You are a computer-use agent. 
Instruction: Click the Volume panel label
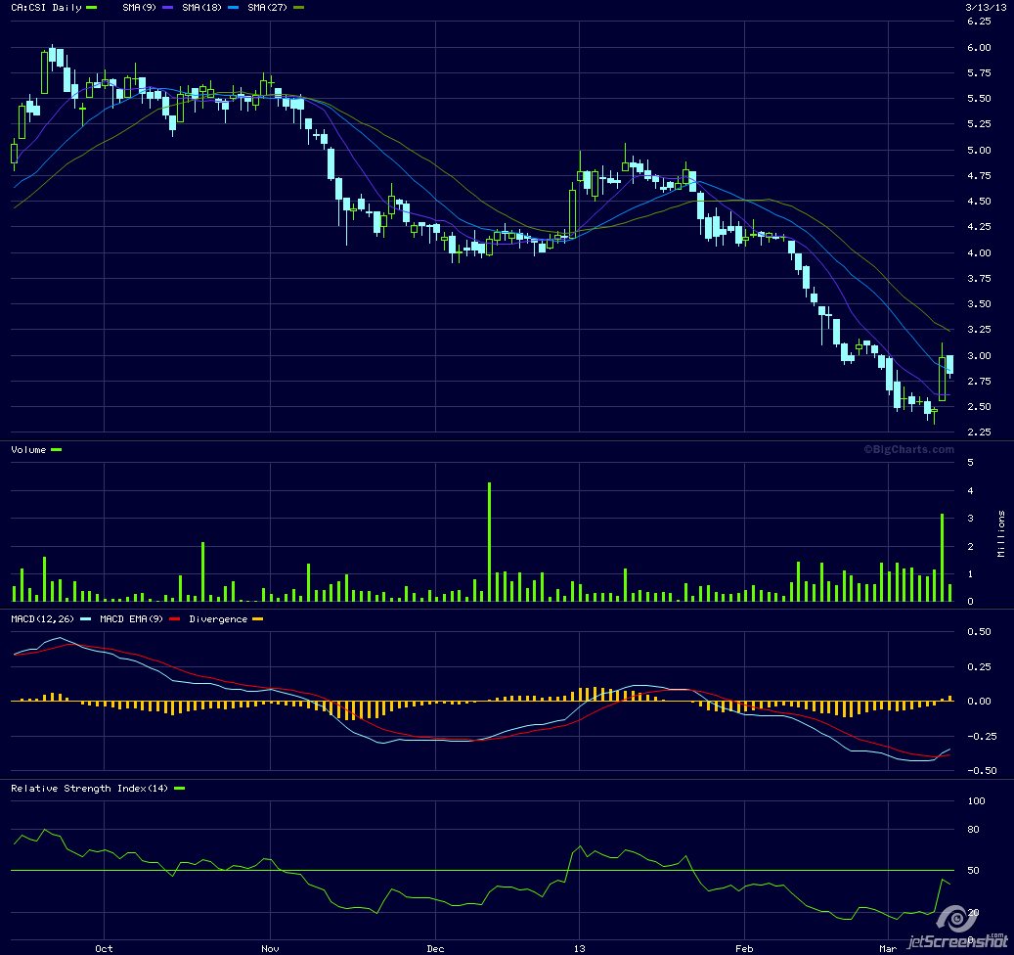pyautogui.click(x=28, y=450)
